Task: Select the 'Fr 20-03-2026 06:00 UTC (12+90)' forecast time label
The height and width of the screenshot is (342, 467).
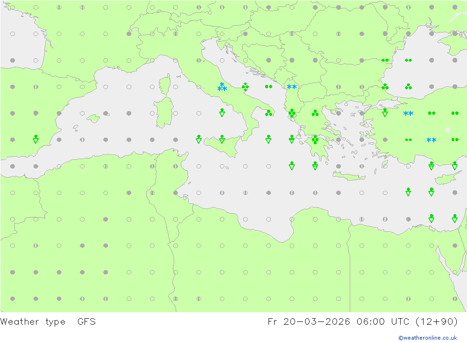Action: pos(362,322)
